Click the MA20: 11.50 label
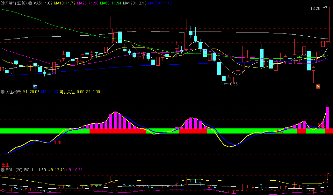The image size is (333, 195). [x=88, y=3]
